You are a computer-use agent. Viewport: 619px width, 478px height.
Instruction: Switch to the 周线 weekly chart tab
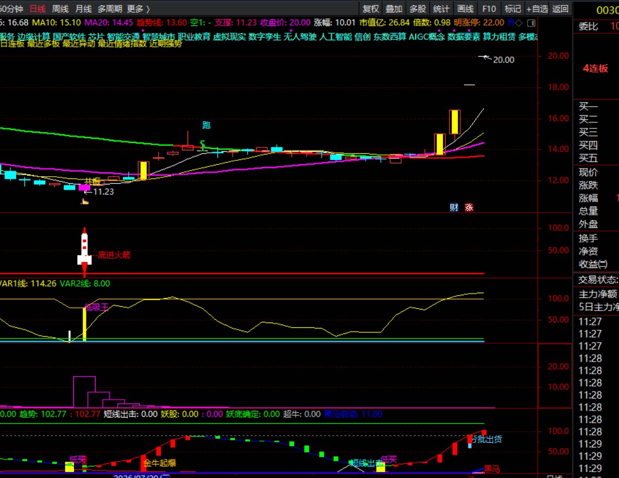[60, 9]
